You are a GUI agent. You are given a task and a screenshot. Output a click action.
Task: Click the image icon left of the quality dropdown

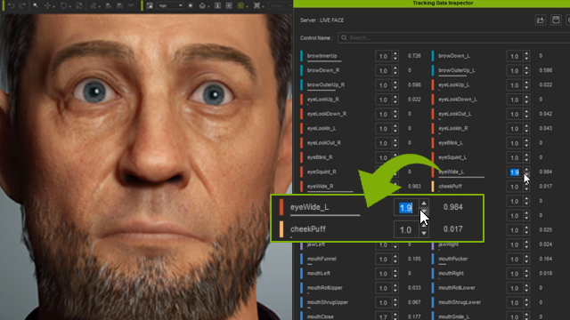[x=150, y=6]
